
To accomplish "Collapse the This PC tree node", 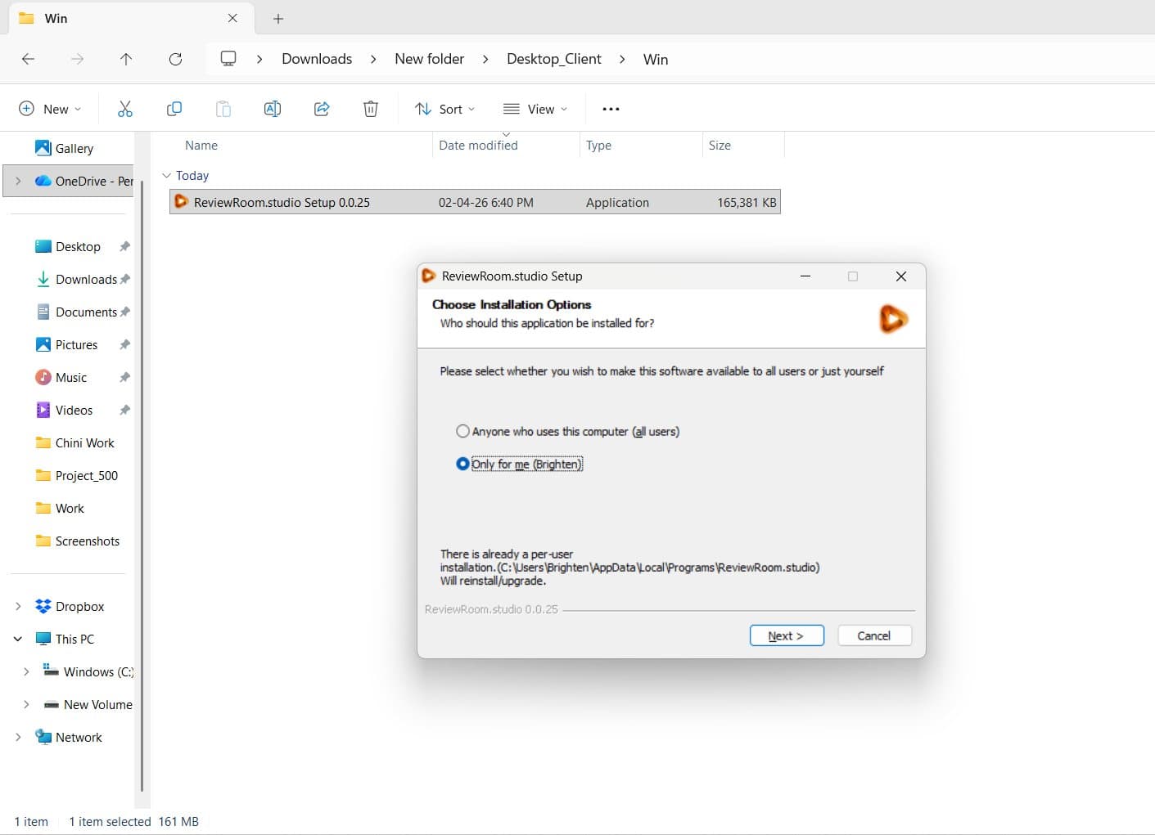I will [x=18, y=639].
